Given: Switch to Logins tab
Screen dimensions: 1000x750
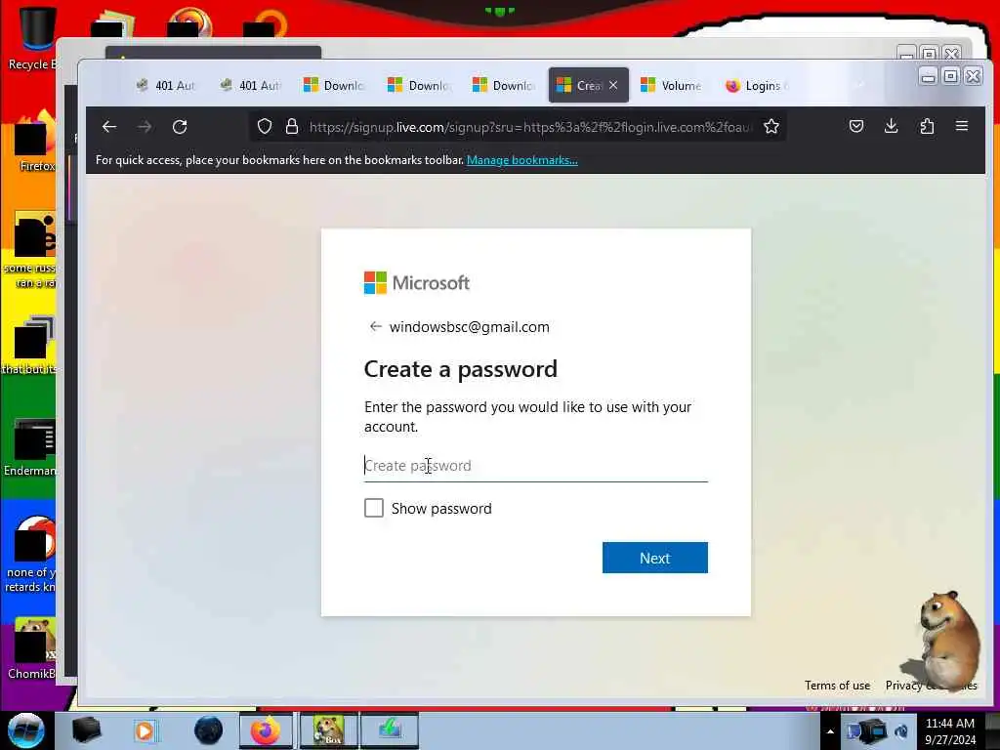Looking at the screenshot, I should click(757, 85).
